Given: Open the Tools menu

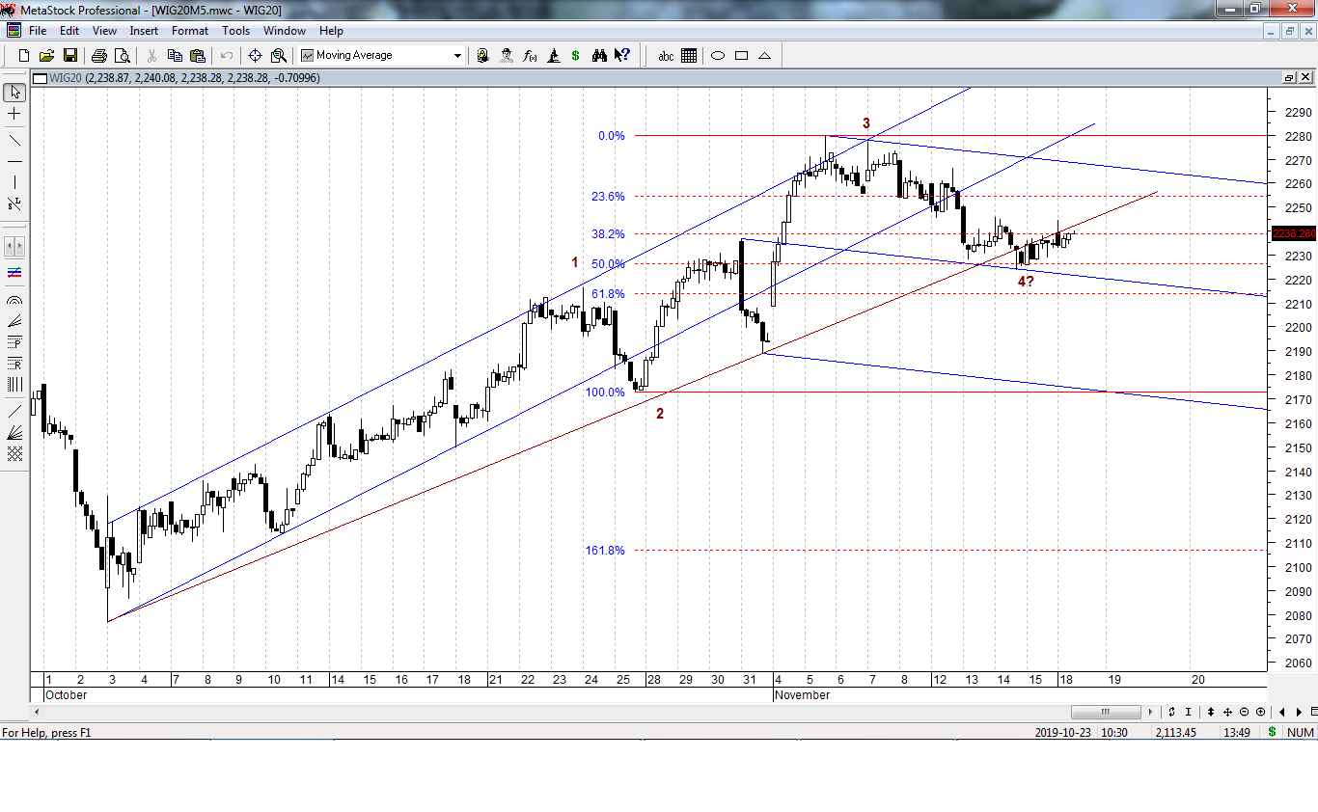Looking at the screenshot, I should [x=236, y=31].
